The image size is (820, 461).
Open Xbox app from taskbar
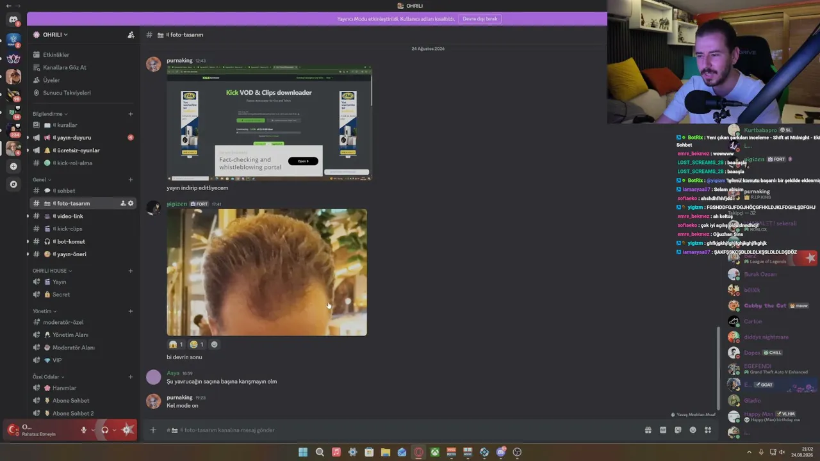click(435, 452)
